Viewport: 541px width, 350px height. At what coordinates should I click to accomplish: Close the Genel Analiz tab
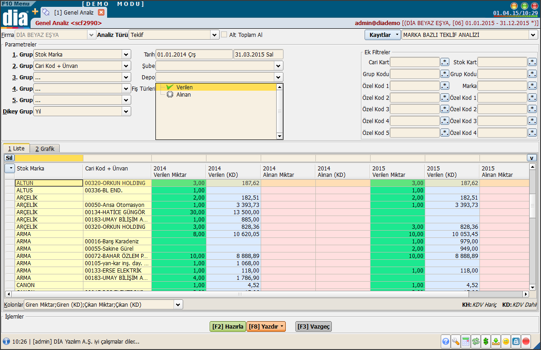[101, 12]
